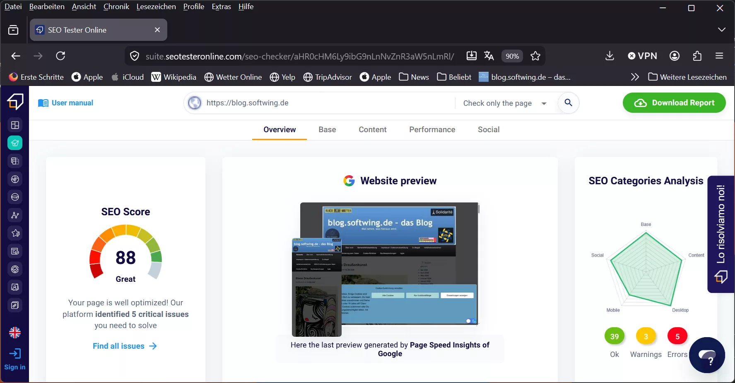Open the Lesezeichen menu
735x383 pixels.
coord(156,7)
